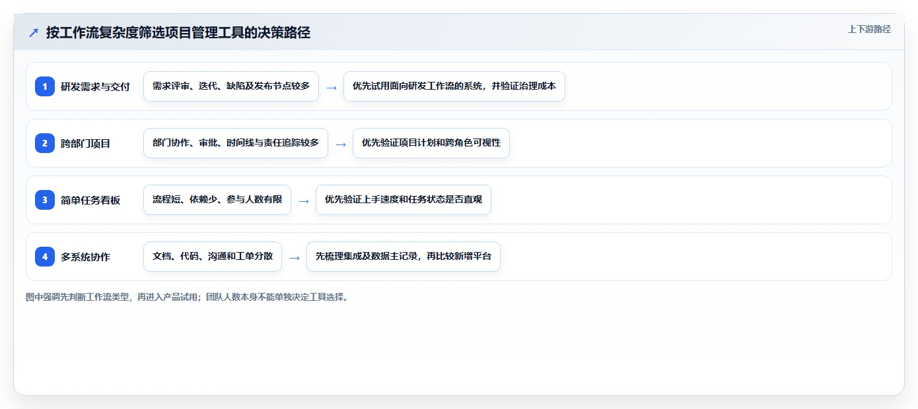Select the number 3 step badge
Image resolution: width=918 pixels, height=409 pixels.
pos(45,200)
